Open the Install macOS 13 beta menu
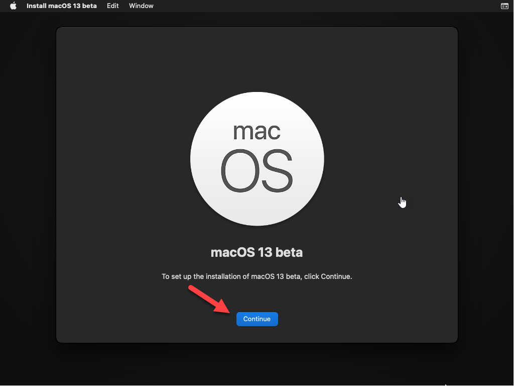Image resolution: width=514 pixels, height=386 pixels. pos(62,6)
